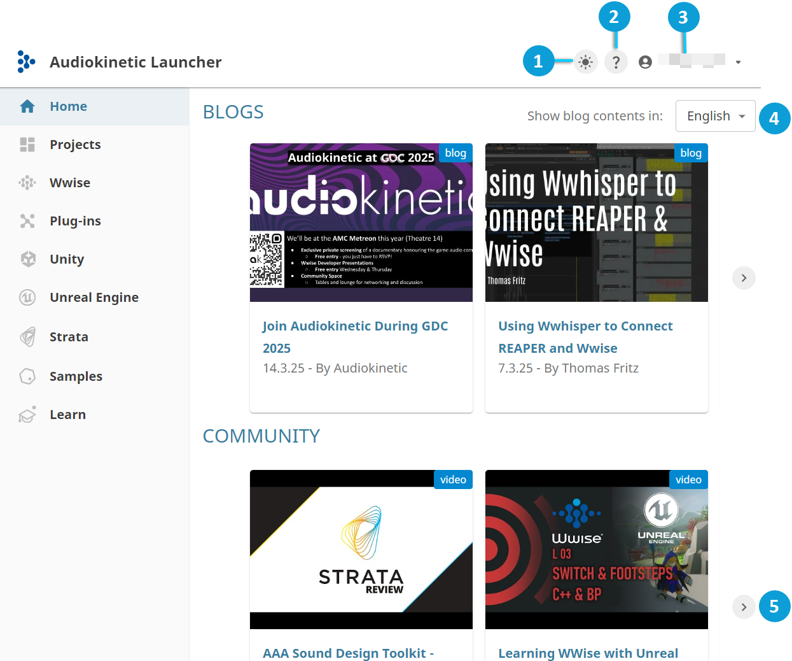Expand the user account dropdown arrow
This screenshot has height=661, width=792.
[738, 62]
